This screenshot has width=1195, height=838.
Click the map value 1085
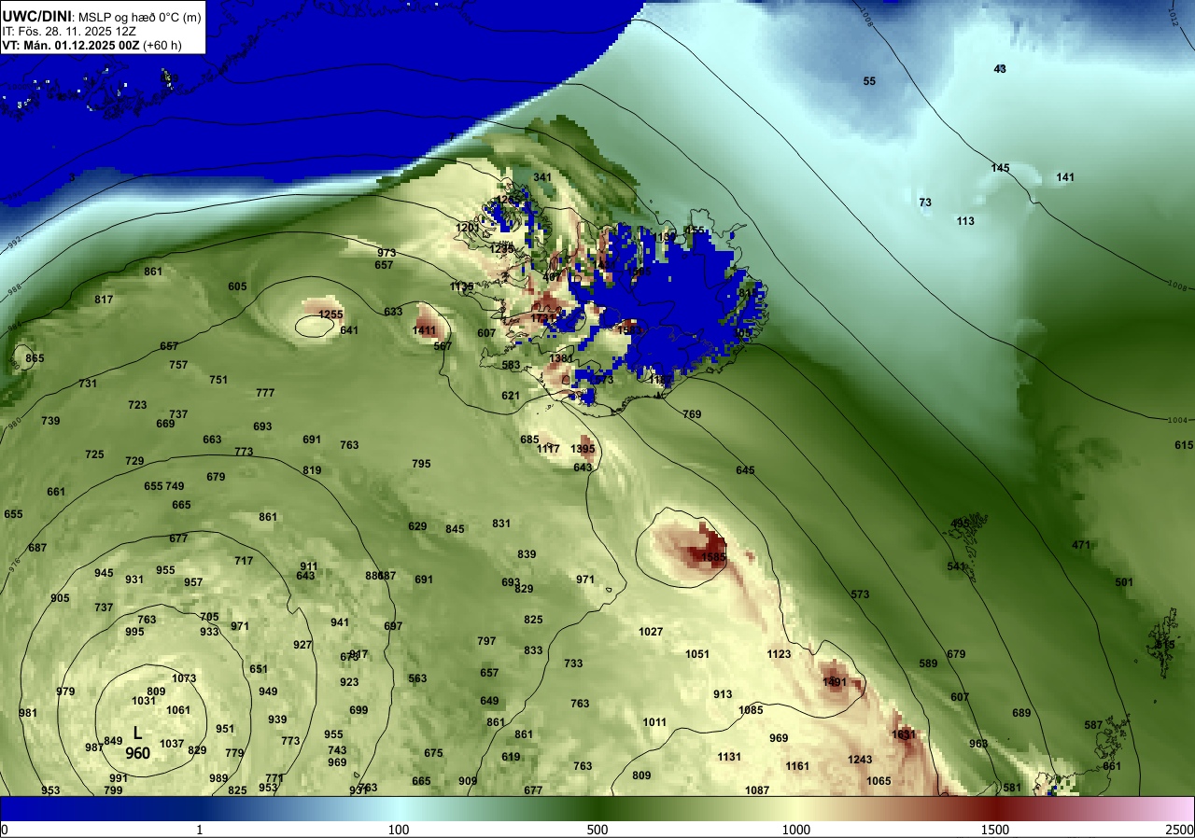tap(751, 710)
